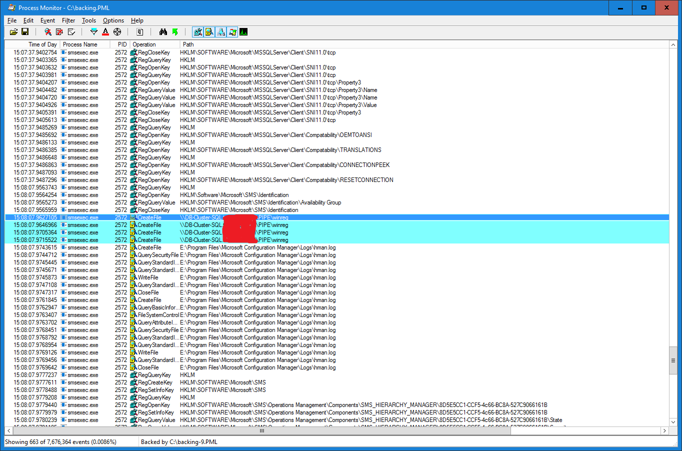Viewport: 682px width, 451px height.
Task: Select the row with path ending OEMTOANSI
Action: point(337,135)
